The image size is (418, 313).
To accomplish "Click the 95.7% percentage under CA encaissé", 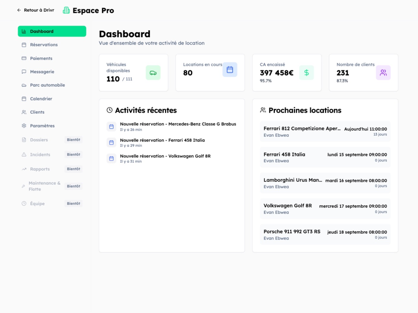I will click(x=266, y=81).
